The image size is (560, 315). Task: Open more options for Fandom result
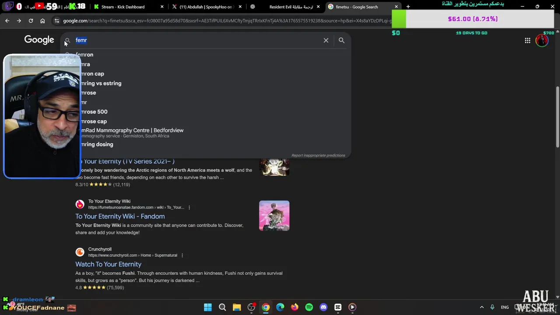(189, 207)
